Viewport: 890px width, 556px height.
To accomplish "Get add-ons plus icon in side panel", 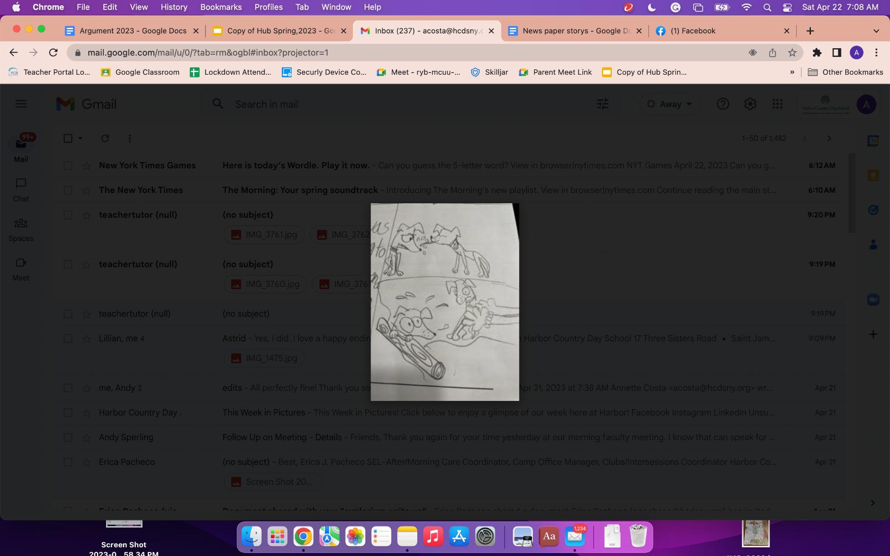I will click(873, 334).
